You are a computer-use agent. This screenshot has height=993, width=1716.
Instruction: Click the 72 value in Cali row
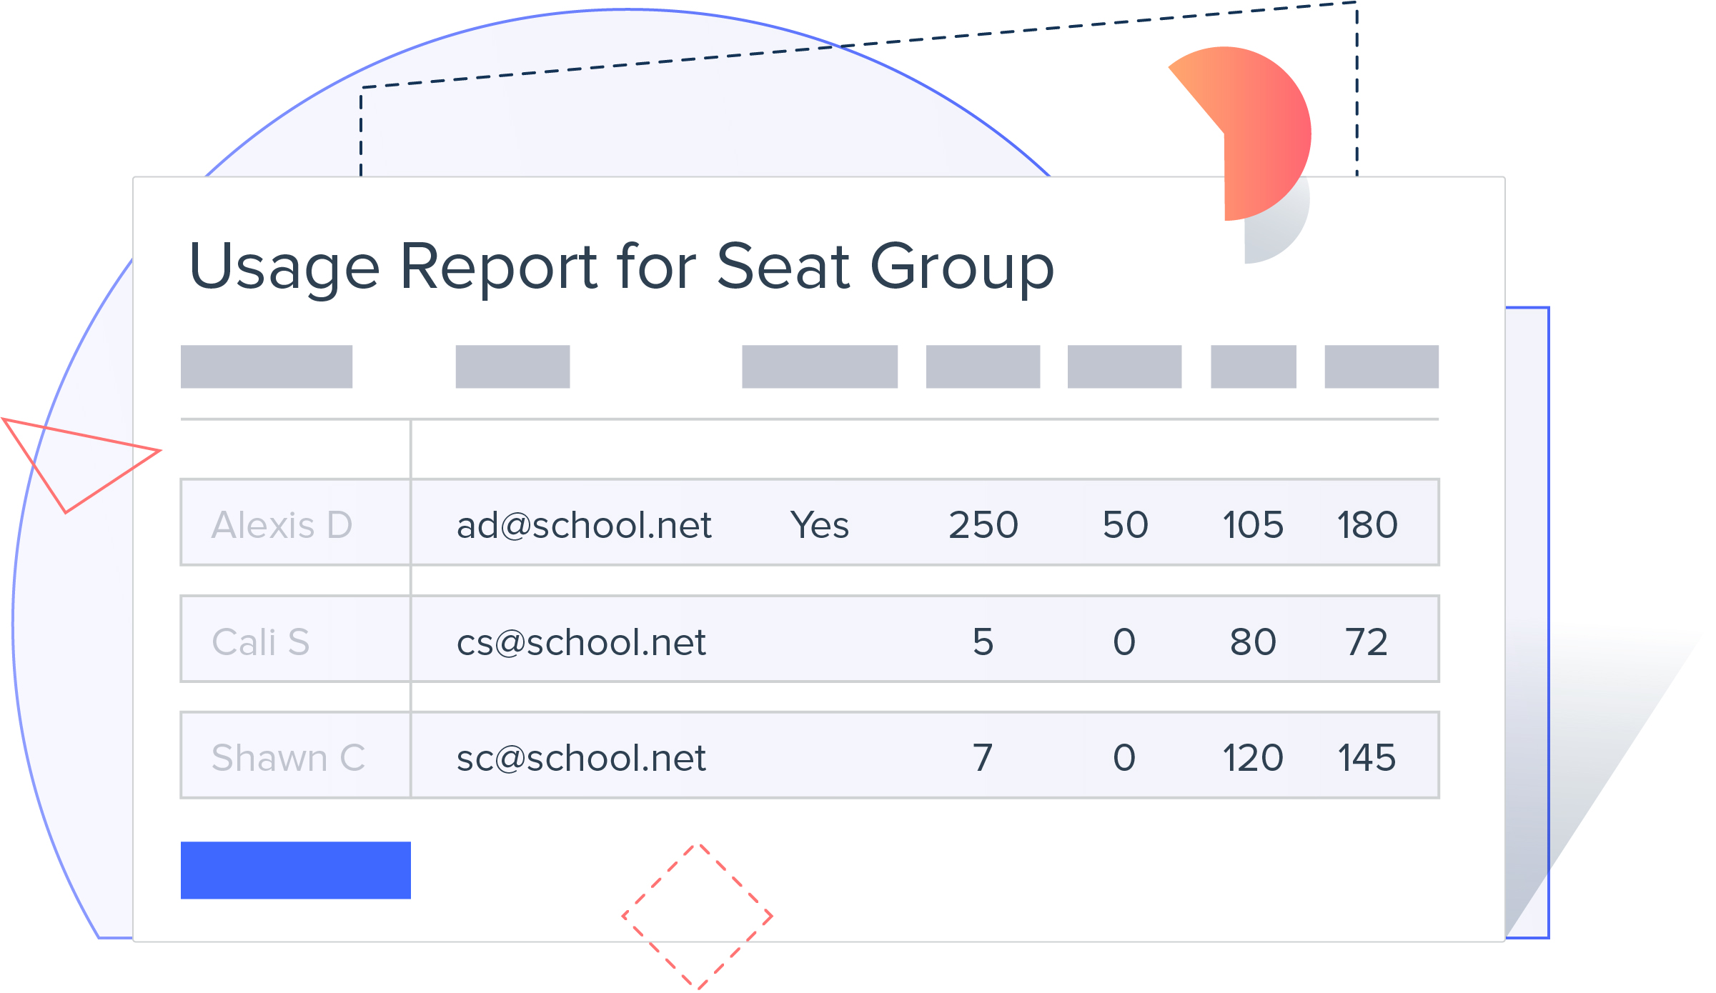click(1366, 642)
